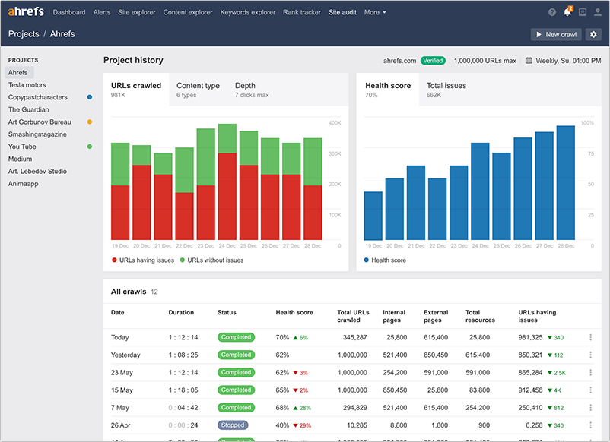The image size is (610, 442).
Task: Select Ahrefs project in sidebar
Action: pos(19,73)
